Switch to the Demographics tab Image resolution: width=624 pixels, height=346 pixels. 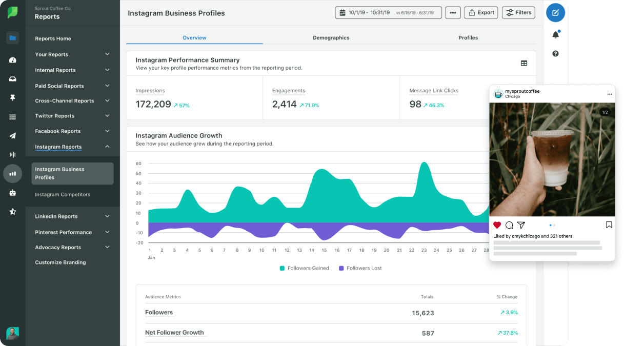coord(331,37)
